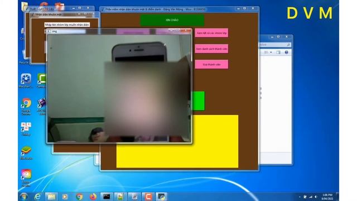357x201 pixels.
Task: Click the Google Chrome taskbar icon
Action: click(x=79, y=197)
